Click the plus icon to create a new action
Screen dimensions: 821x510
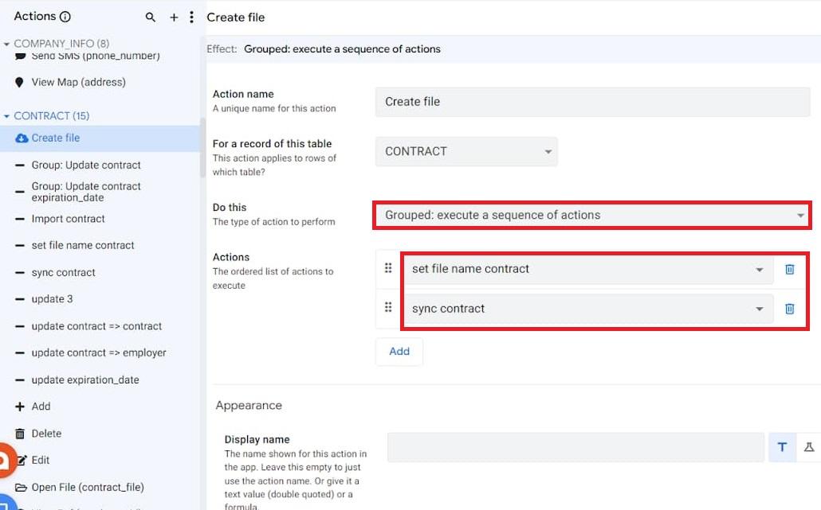[173, 16]
